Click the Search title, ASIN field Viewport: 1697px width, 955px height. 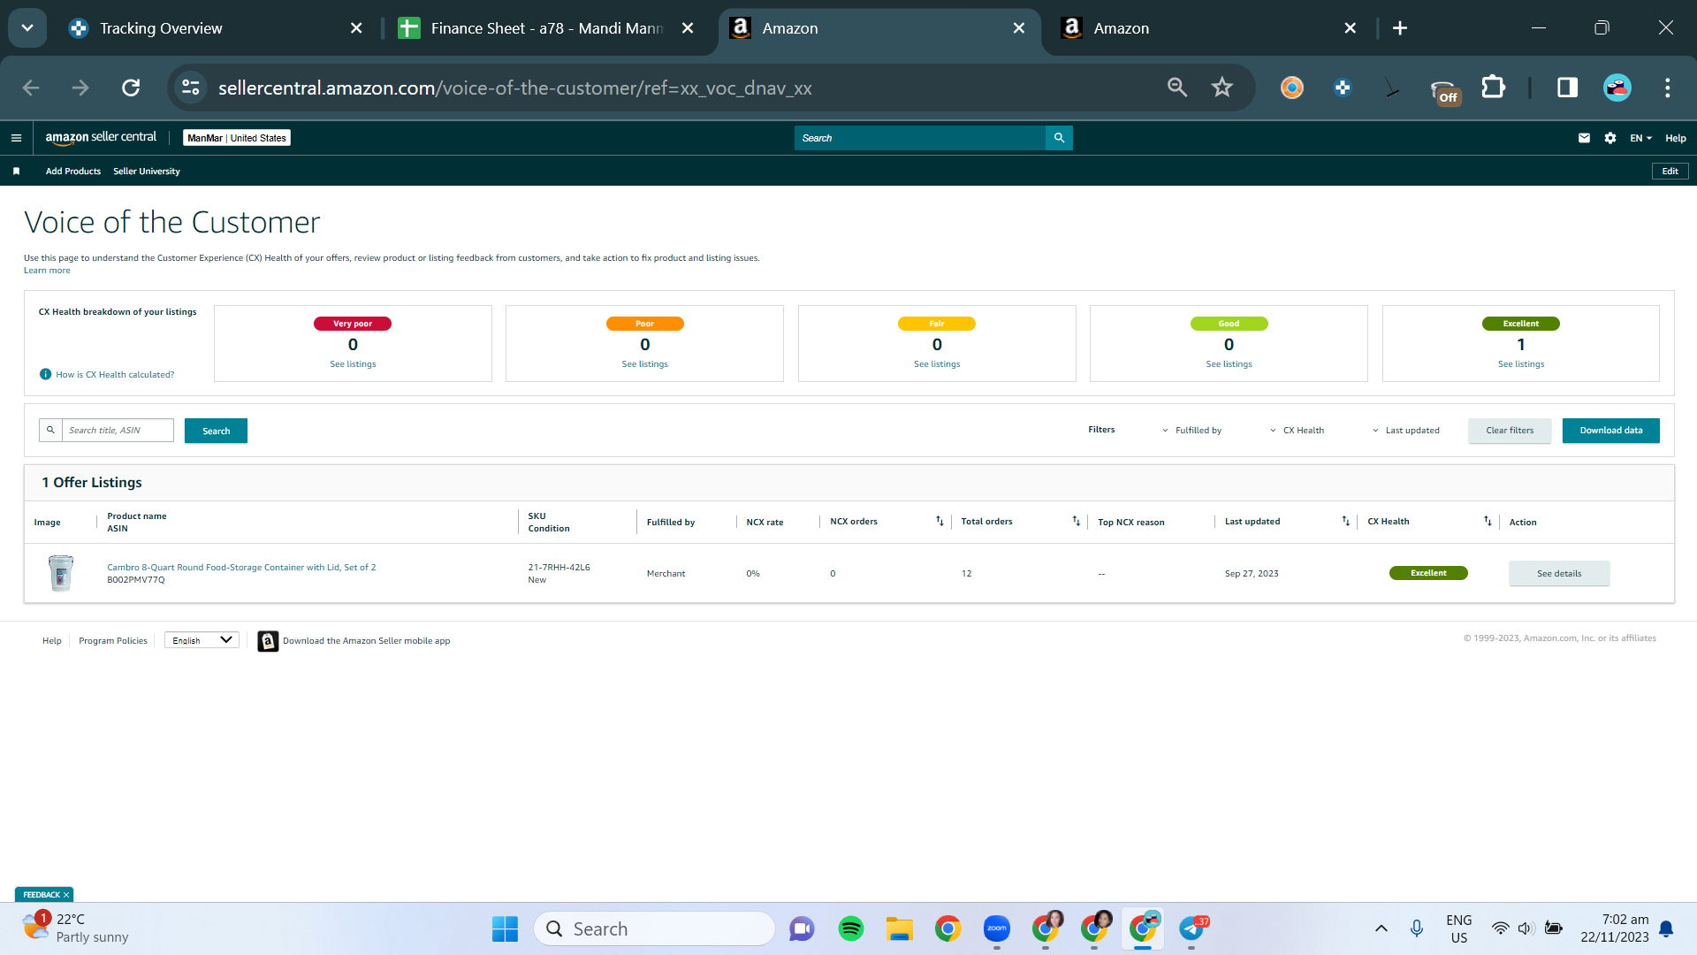click(118, 431)
